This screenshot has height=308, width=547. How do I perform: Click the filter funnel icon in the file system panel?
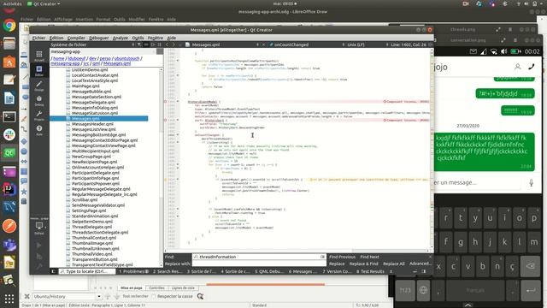[139, 44]
